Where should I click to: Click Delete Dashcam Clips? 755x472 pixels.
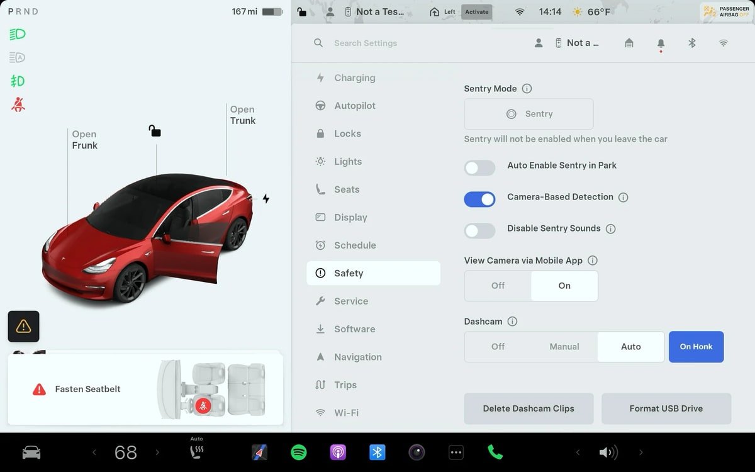click(x=528, y=408)
